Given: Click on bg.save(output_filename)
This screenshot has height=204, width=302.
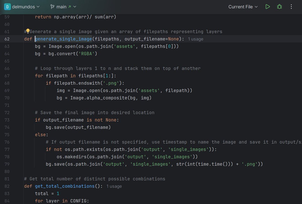Looking at the screenshot, I should pos(78,127).
